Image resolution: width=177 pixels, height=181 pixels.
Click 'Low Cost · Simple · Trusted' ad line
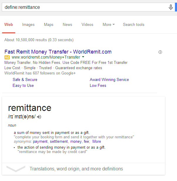tap(53, 68)
